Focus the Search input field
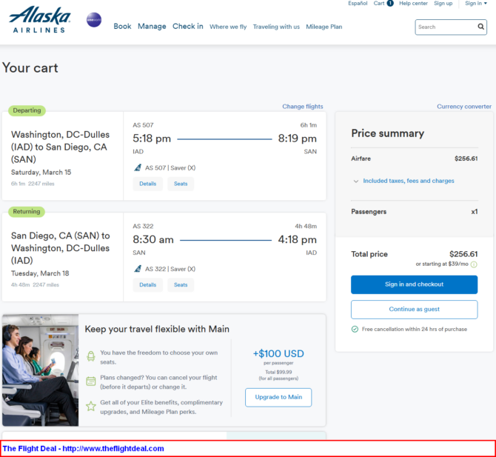The height and width of the screenshot is (457, 496). click(444, 27)
